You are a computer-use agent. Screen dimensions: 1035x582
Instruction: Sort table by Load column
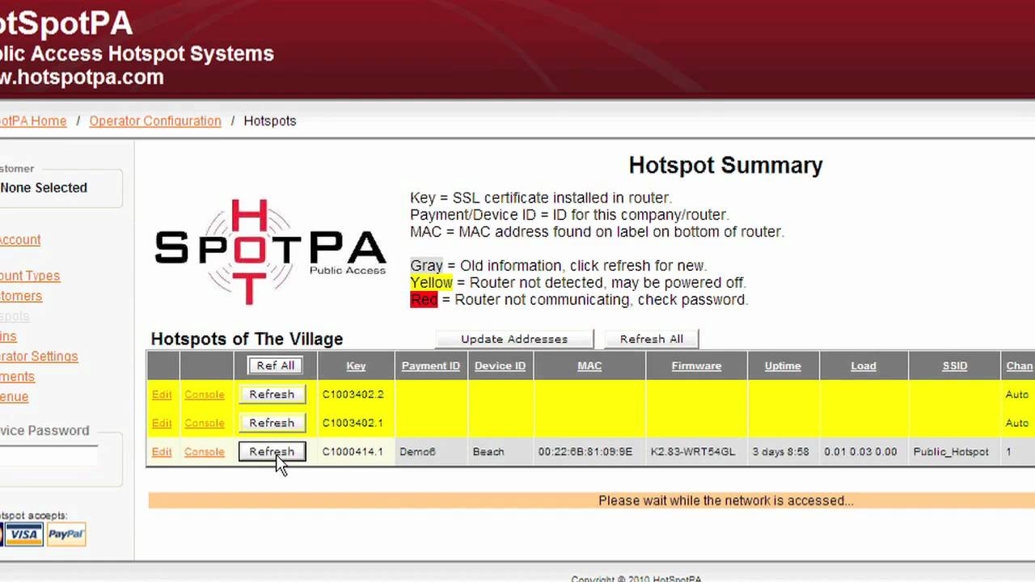864,365
